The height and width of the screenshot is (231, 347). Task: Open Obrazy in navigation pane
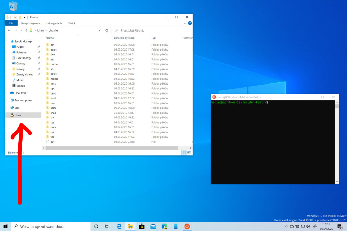click(x=20, y=63)
